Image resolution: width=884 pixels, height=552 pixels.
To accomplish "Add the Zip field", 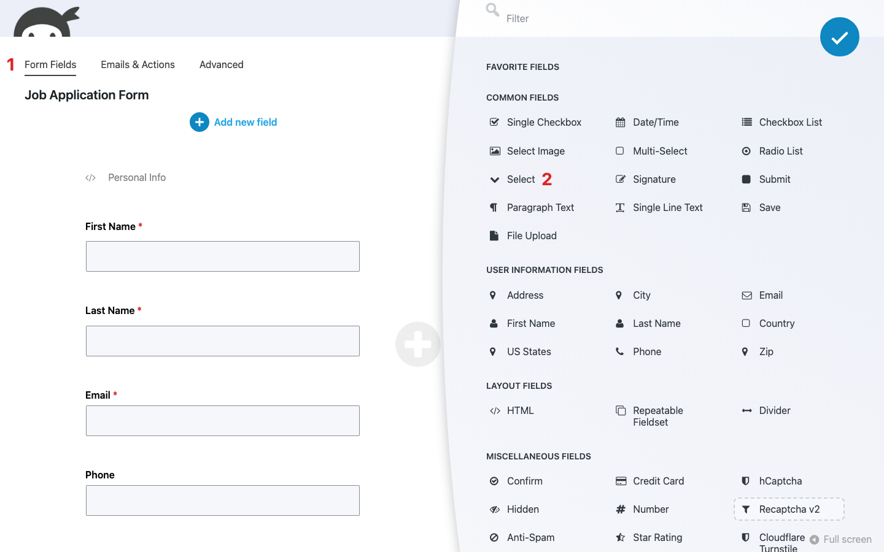I will [x=757, y=351].
